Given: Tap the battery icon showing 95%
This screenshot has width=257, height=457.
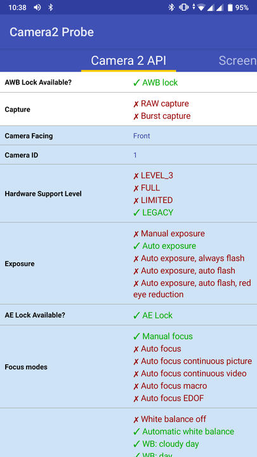Looking at the screenshot, I should click(230, 8).
